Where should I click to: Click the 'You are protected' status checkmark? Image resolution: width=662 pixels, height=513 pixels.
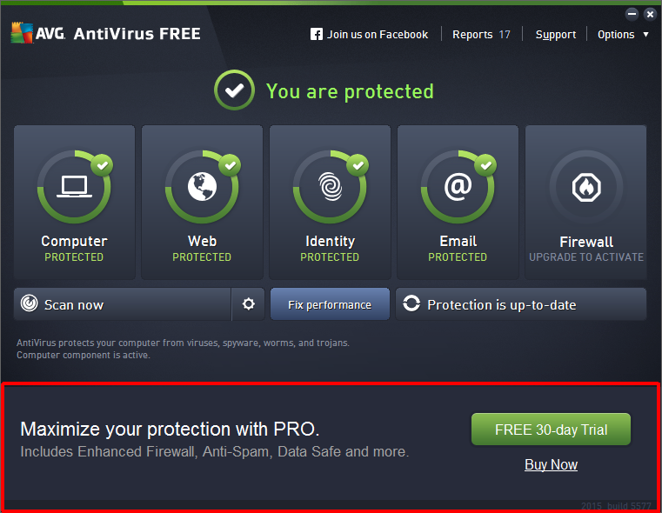[x=234, y=91]
